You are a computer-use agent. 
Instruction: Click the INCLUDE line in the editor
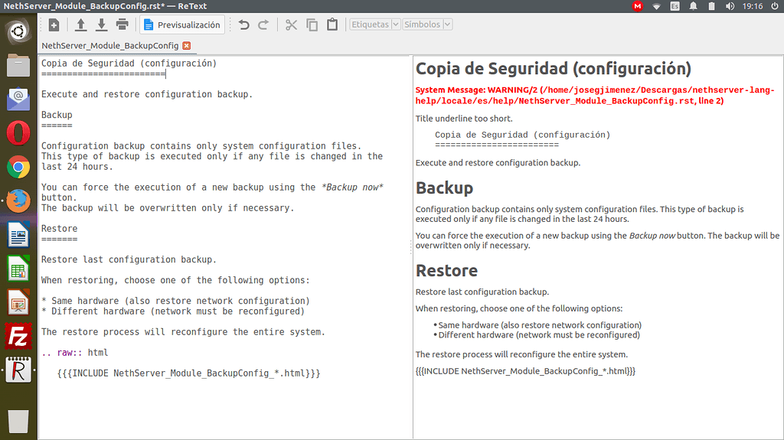(x=188, y=373)
